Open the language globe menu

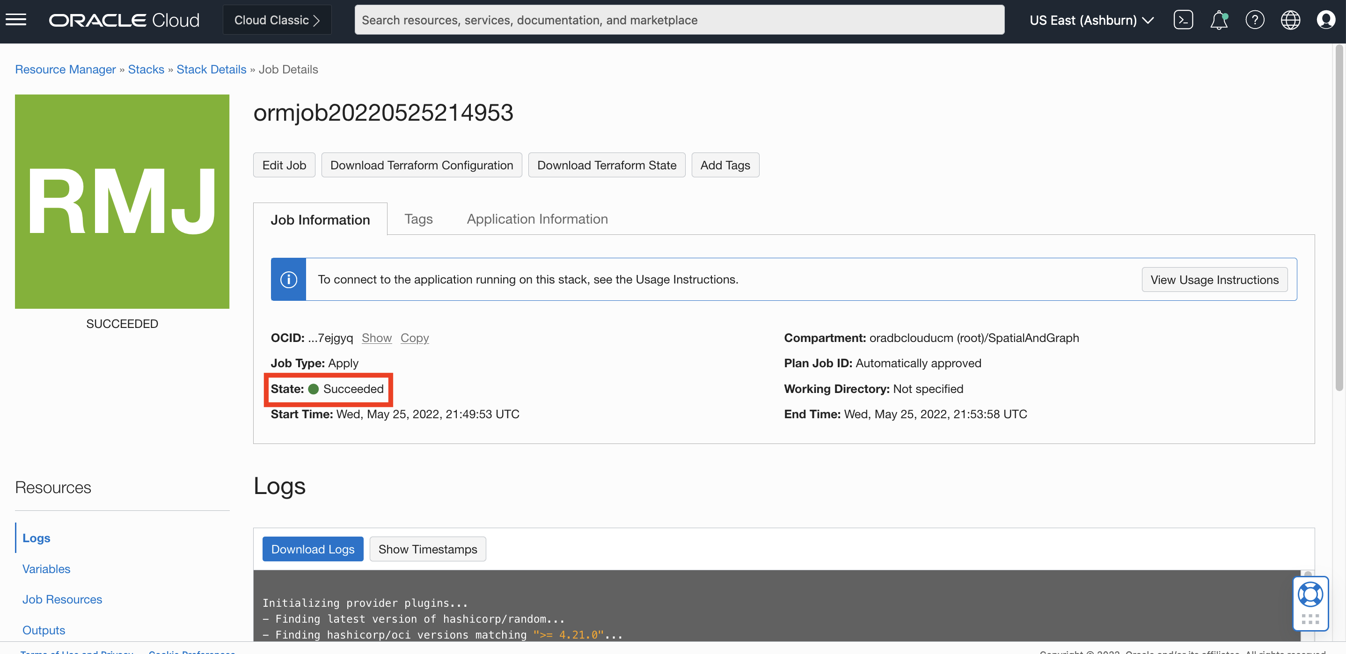click(1289, 20)
